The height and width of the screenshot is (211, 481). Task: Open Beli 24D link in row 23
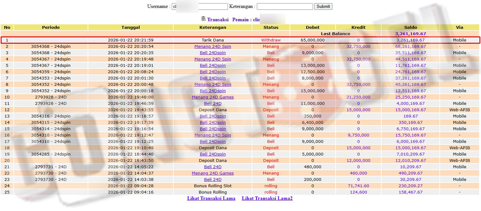coord(213,180)
